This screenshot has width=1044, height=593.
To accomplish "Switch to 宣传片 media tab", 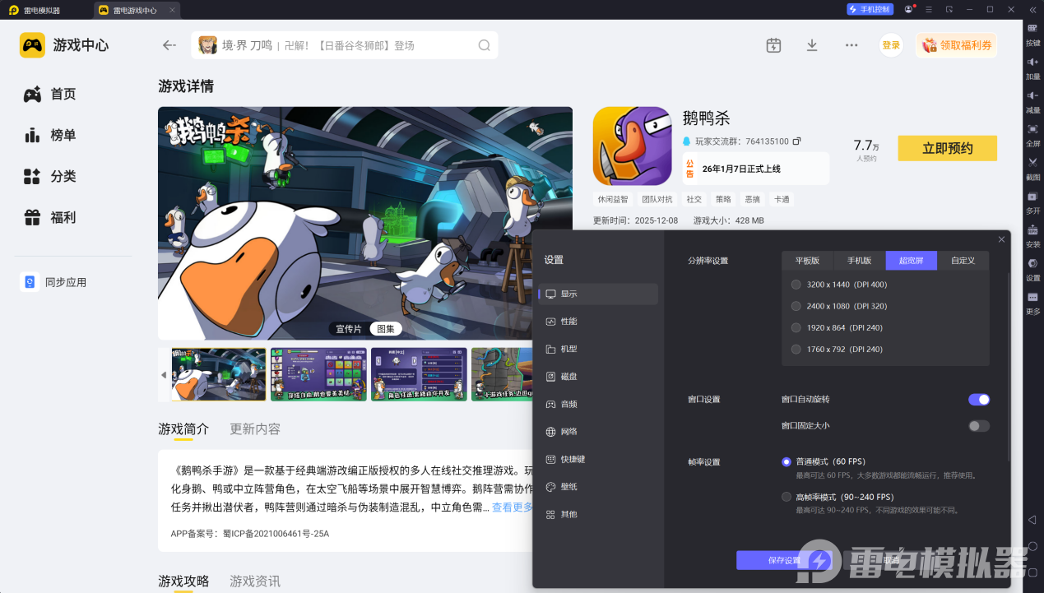I will click(x=349, y=329).
